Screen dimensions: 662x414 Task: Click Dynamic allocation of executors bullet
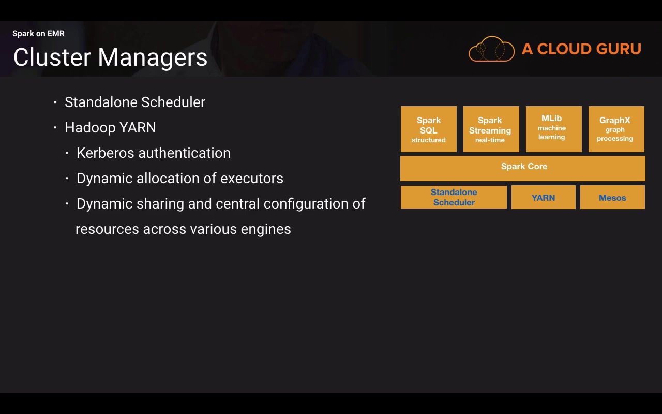pyautogui.click(x=180, y=179)
